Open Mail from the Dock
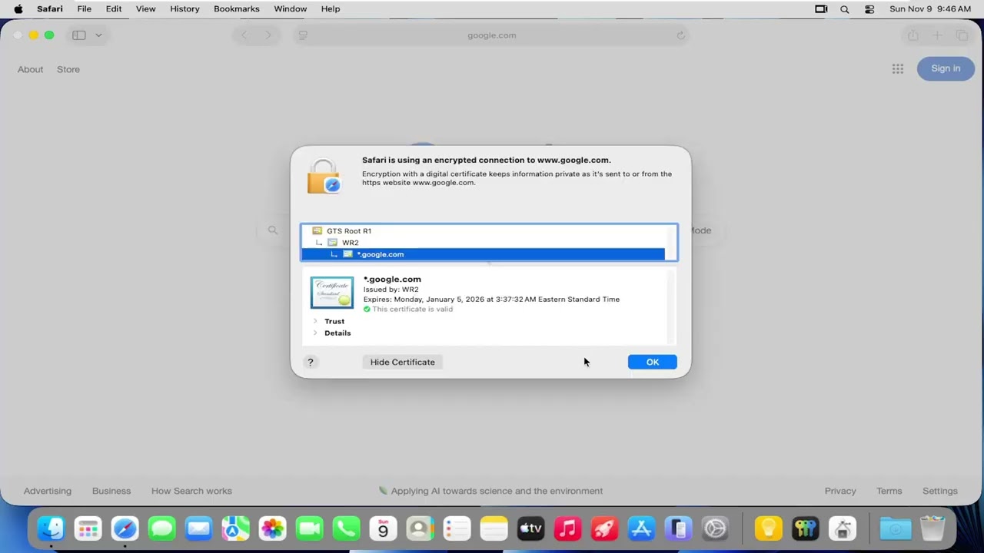Screen dimensions: 984x553 (x=198, y=528)
